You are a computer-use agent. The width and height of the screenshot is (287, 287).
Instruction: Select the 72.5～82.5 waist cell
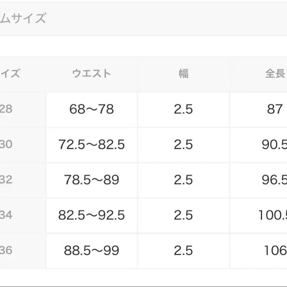pos(92,144)
